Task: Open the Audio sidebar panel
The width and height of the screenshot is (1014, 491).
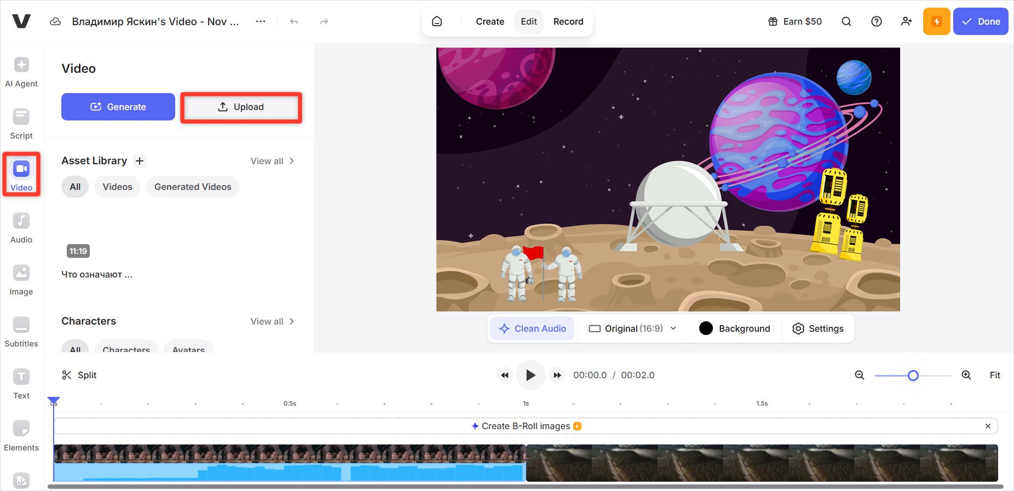Action: (21, 228)
